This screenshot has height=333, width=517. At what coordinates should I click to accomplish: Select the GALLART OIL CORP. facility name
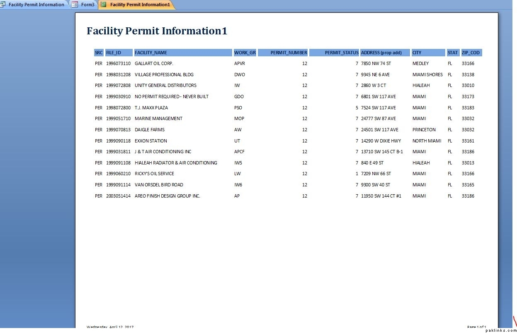point(154,64)
